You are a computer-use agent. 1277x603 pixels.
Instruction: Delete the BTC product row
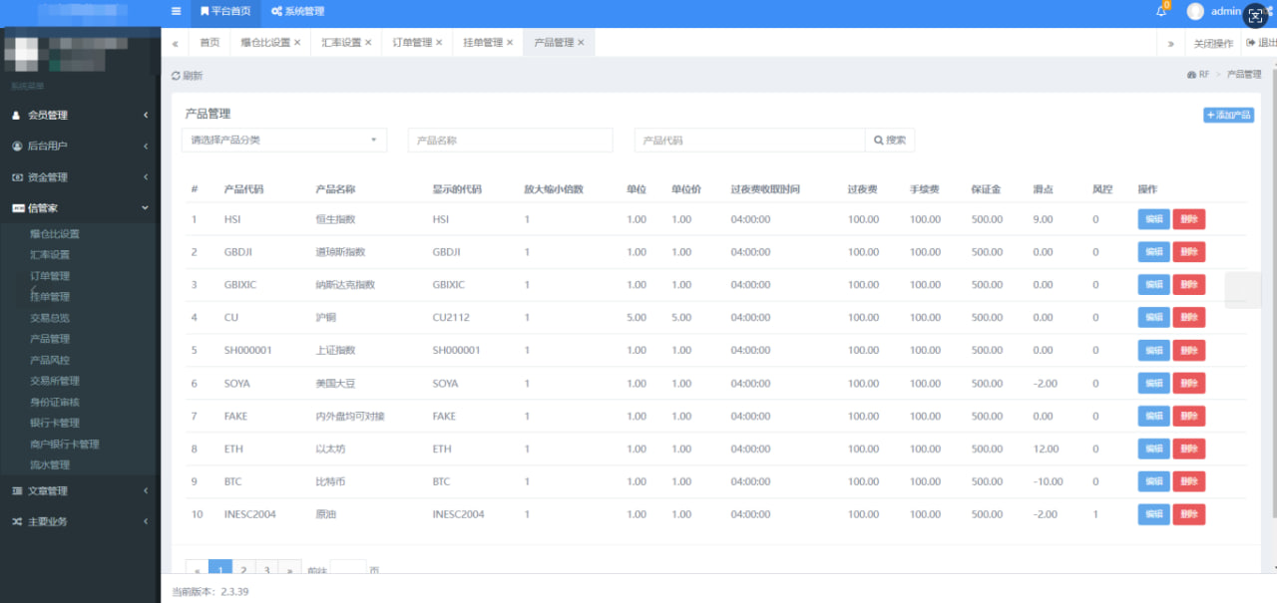(1188, 482)
